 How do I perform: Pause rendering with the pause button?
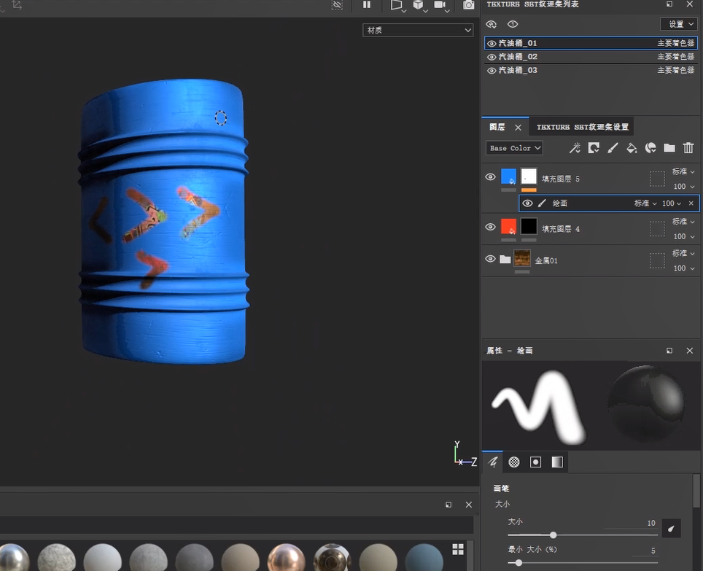[x=367, y=5]
